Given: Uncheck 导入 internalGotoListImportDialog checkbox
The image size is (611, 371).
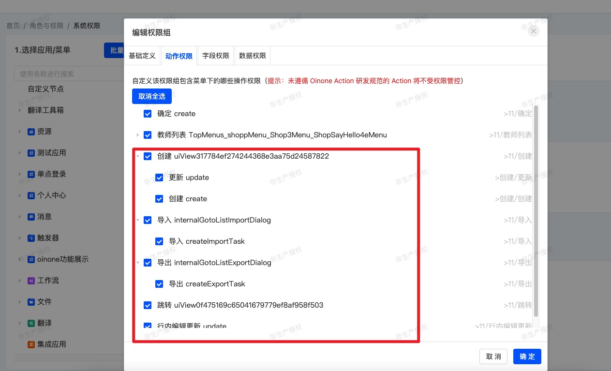Looking at the screenshot, I should pyautogui.click(x=148, y=220).
